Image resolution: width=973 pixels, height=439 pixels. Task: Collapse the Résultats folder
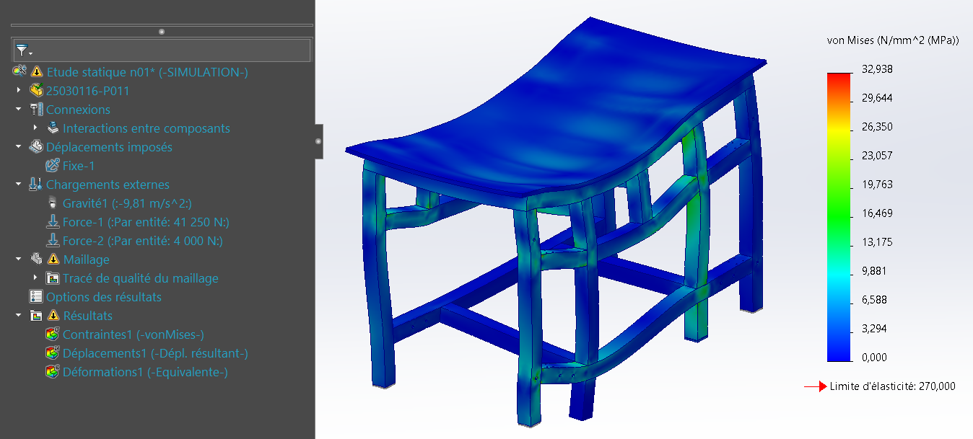[x=19, y=316]
